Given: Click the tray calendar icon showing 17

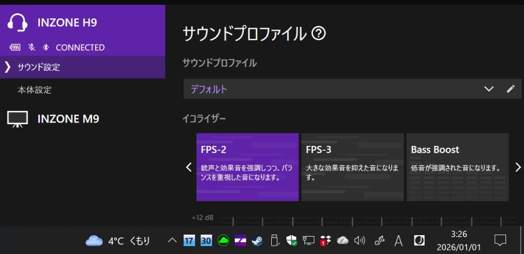Looking at the screenshot, I should point(189,240).
